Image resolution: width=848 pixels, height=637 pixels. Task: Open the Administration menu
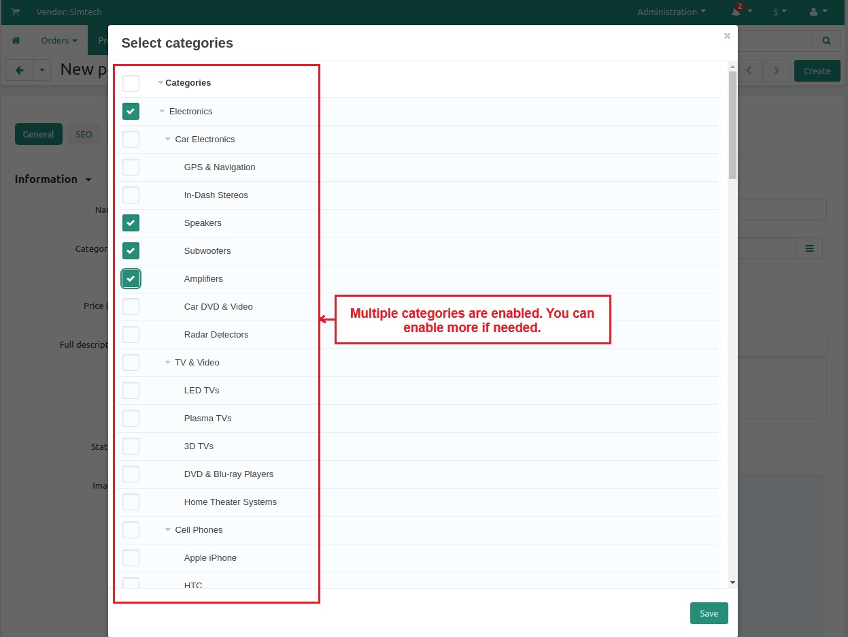[x=671, y=12]
